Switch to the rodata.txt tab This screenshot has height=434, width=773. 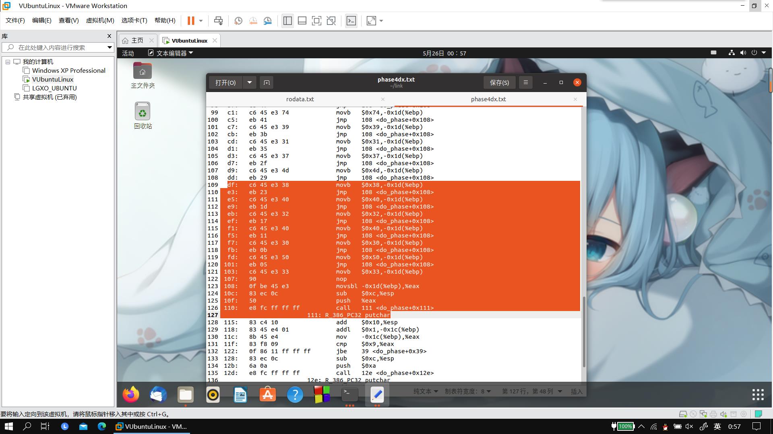pyautogui.click(x=300, y=99)
